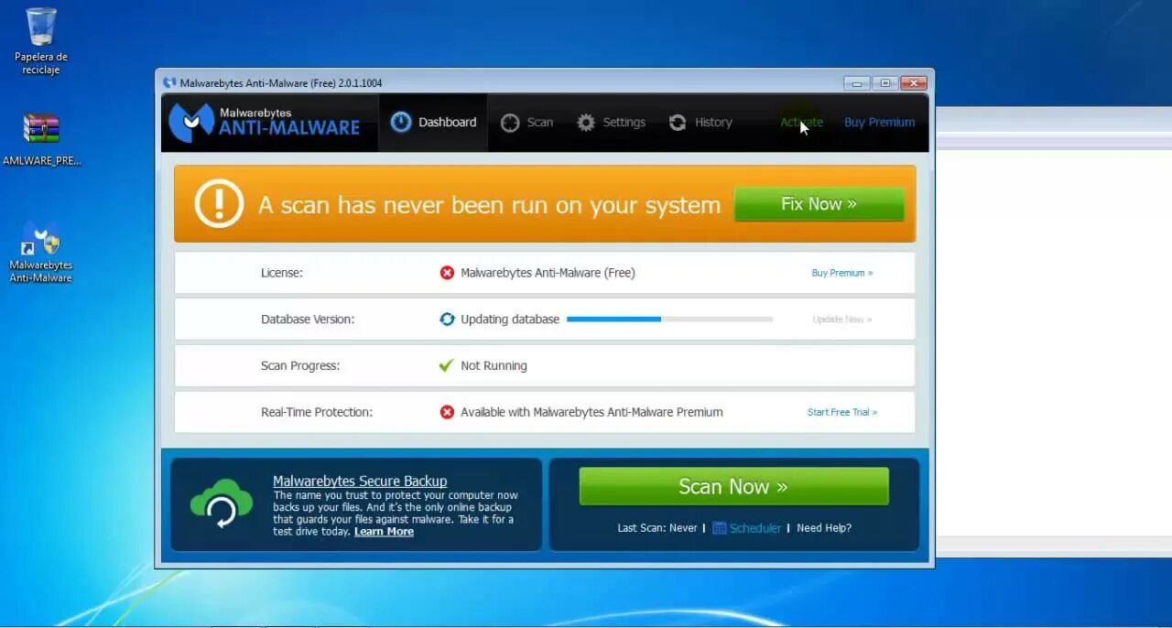Click the Secure Backup cloud icon
Image resolution: width=1172 pixels, height=628 pixels.
coord(221,503)
